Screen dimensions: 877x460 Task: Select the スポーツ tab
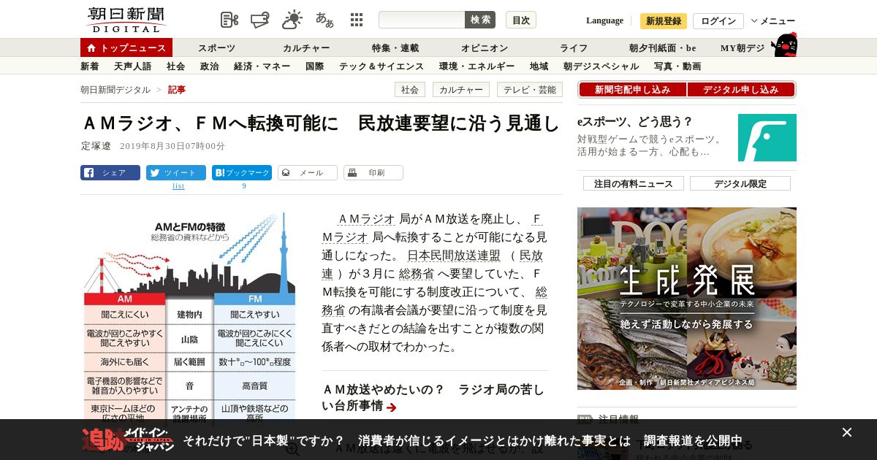216,48
